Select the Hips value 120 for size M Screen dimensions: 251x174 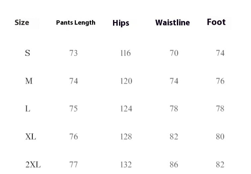click(126, 81)
